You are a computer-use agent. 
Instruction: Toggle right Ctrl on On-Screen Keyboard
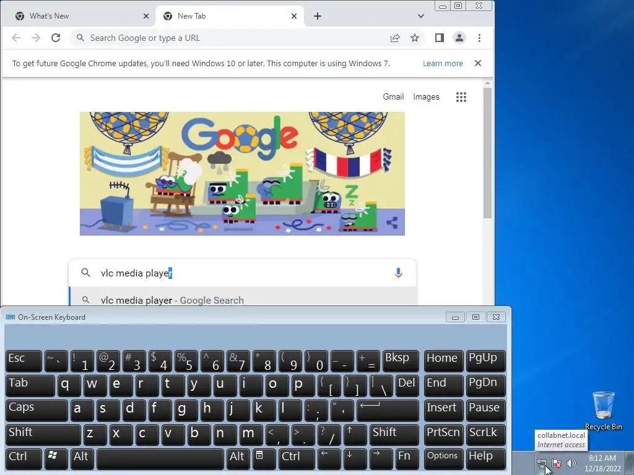pyautogui.click(x=297, y=459)
